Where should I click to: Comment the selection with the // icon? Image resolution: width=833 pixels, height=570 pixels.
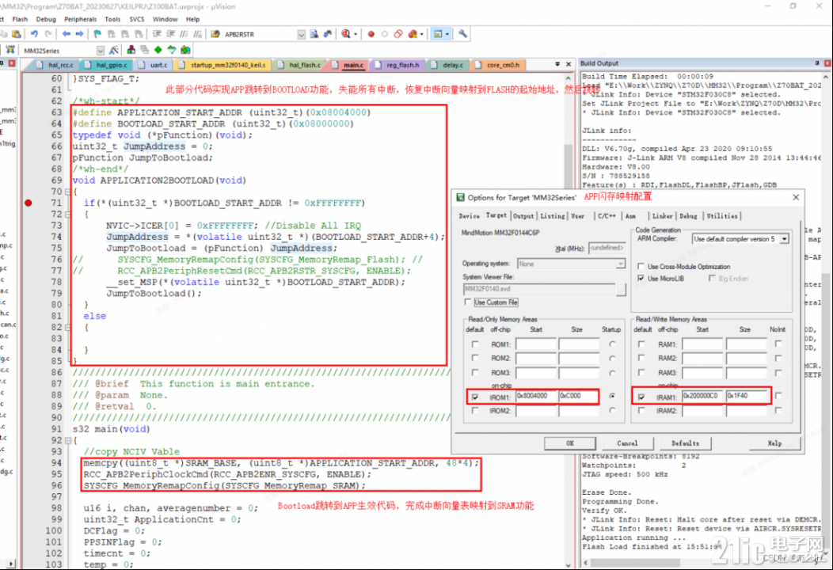click(x=184, y=34)
